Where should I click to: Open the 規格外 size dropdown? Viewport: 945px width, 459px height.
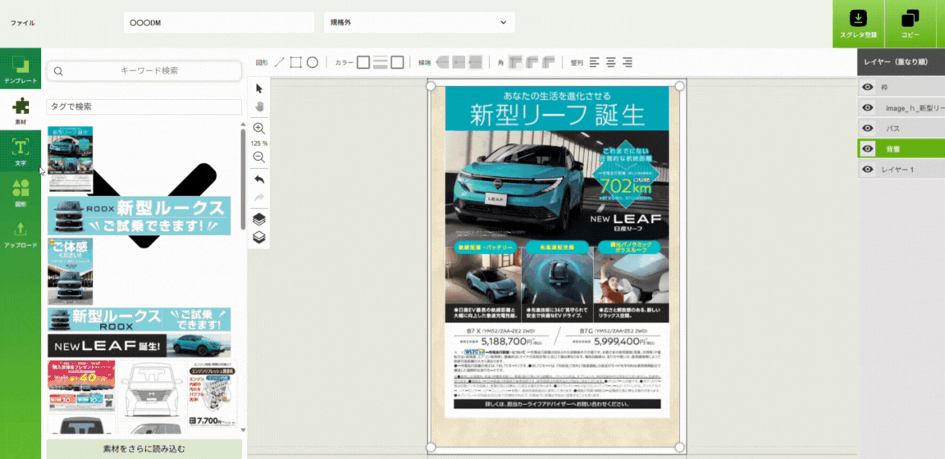point(419,23)
